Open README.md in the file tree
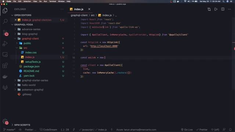Viewport: 235px width, 132px height. coord(31,71)
